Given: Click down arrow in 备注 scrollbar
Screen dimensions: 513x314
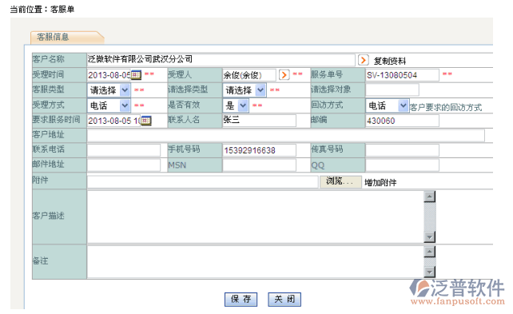Looking at the screenshot, I should point(429,272).
